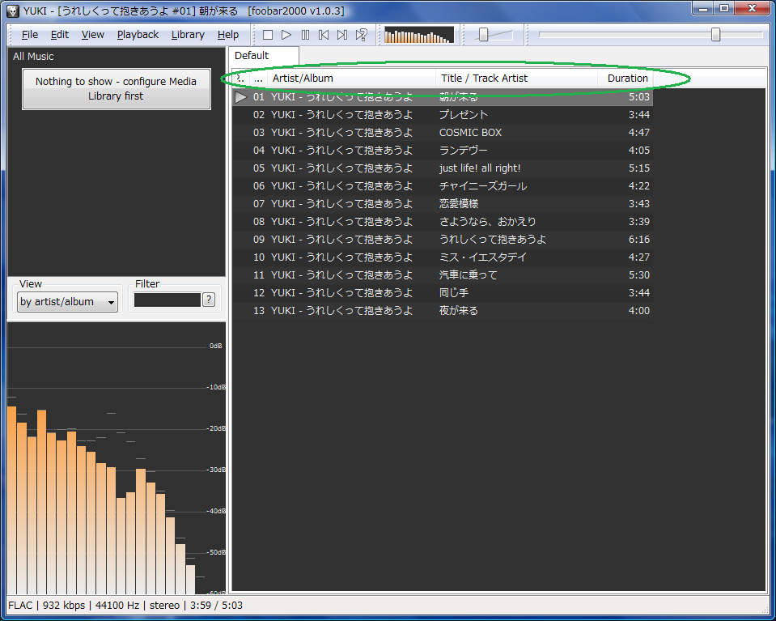The width and height of the screenshot is (776, 621).
Task: Click the Play button in toolbar
Action: (x=286, y=35)
